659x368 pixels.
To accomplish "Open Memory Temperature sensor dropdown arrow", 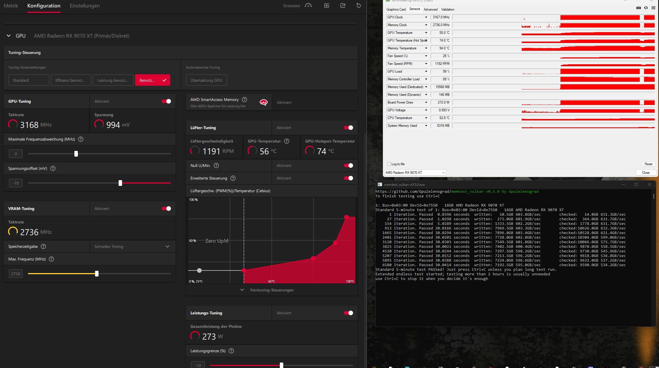I will [426, 48].
